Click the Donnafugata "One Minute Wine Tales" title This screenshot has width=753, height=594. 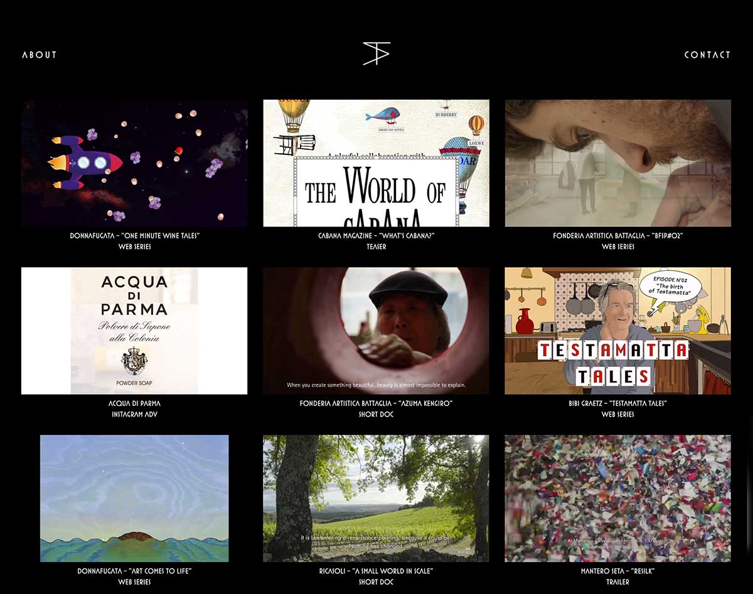134,236
